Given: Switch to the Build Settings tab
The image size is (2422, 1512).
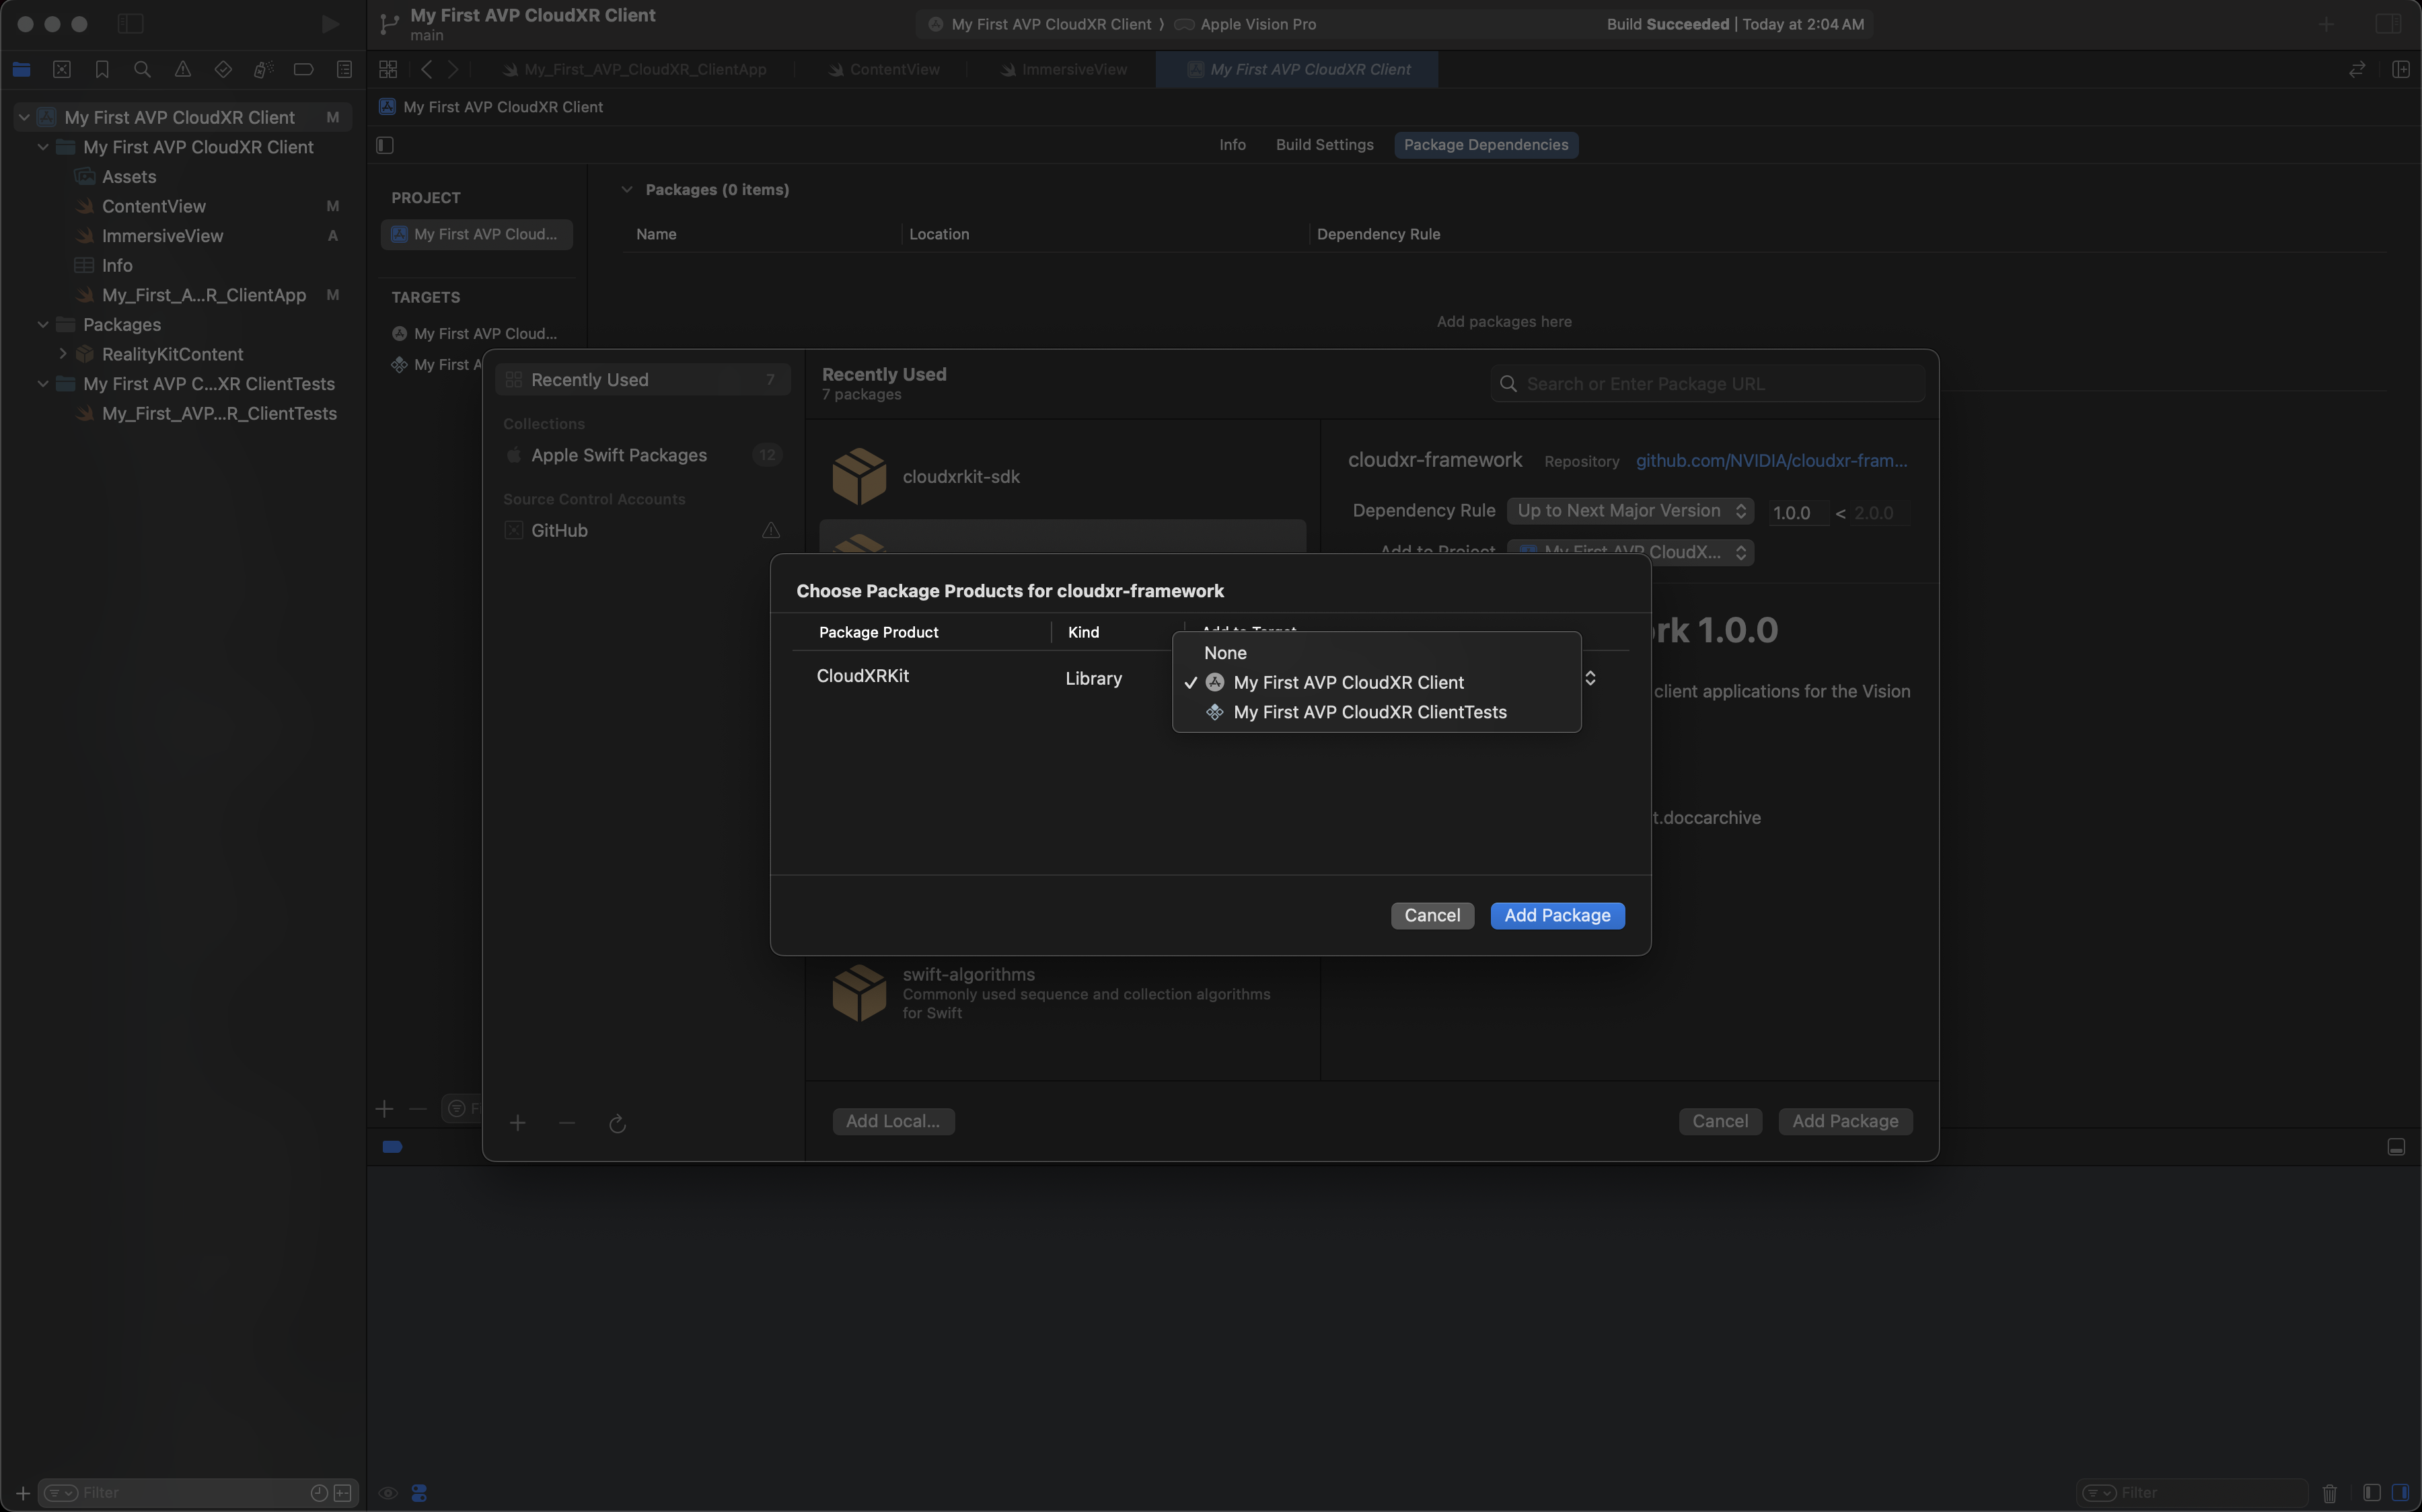Looking at the screenshot, I should [x=1324, y=145].
